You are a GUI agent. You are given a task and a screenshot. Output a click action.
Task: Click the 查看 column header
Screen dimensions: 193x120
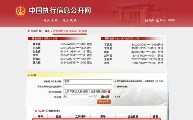pos(155,116)
